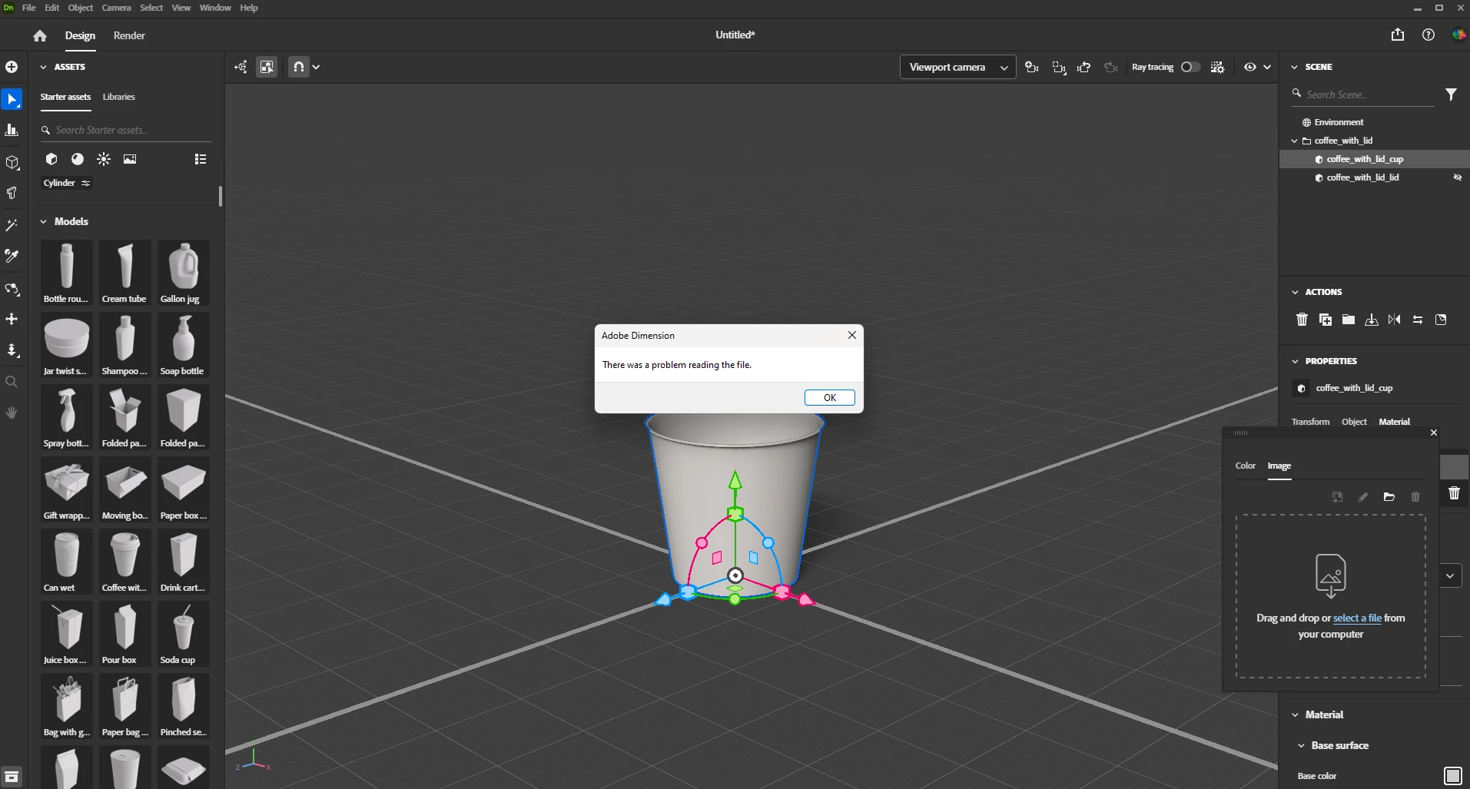
Task: Collapse the Properties panel
Action: click(1295, 361)
